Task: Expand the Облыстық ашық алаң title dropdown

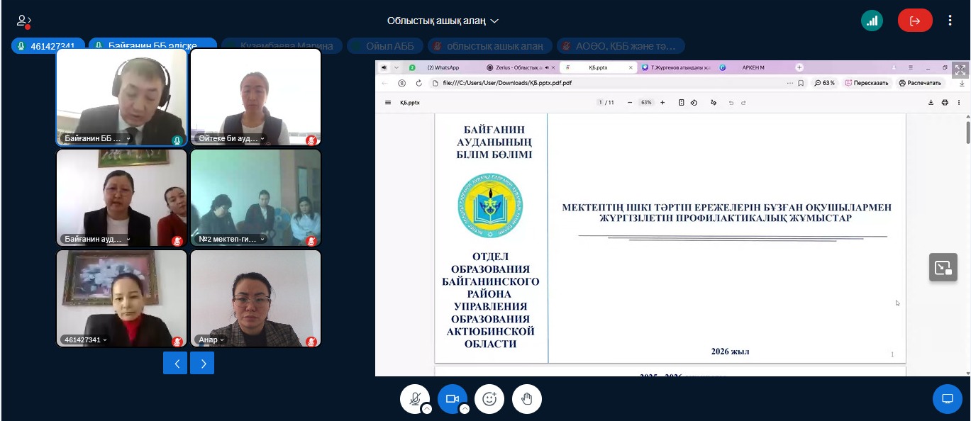Action: pos(443,21)
